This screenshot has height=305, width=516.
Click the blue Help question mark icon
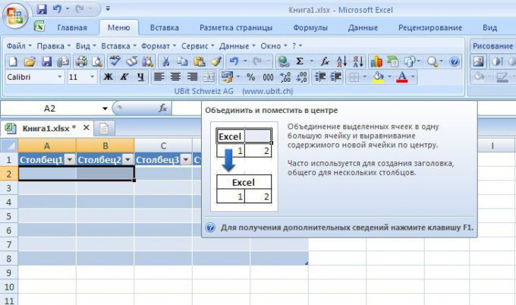455,61
